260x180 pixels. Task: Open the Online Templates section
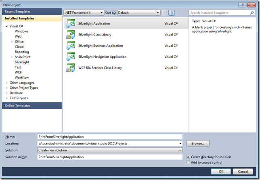(32, 106)
